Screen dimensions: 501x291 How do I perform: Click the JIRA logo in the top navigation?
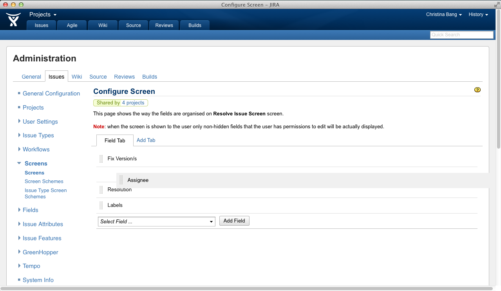coord(13,19)
